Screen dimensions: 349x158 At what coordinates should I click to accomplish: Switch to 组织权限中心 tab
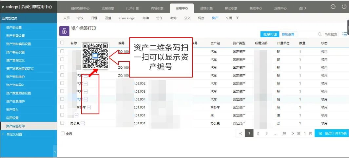coord(80,9)
